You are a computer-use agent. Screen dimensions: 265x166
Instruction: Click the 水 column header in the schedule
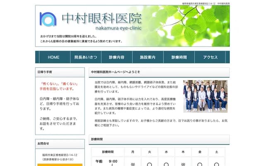point(166,152)
